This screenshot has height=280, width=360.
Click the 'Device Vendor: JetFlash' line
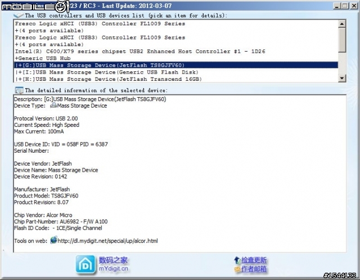pyautogui.click(x=43, y=164)
